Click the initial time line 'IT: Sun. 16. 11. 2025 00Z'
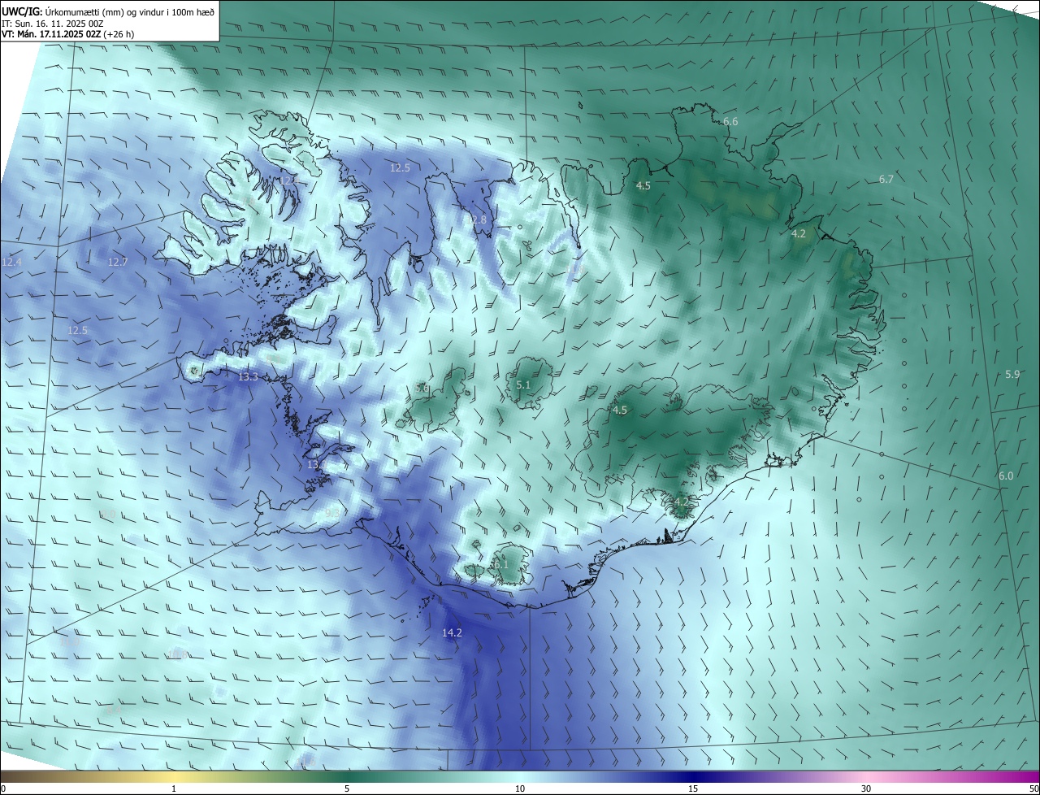The height and width of the screenshot is (795, 1040). coord(51,24)
